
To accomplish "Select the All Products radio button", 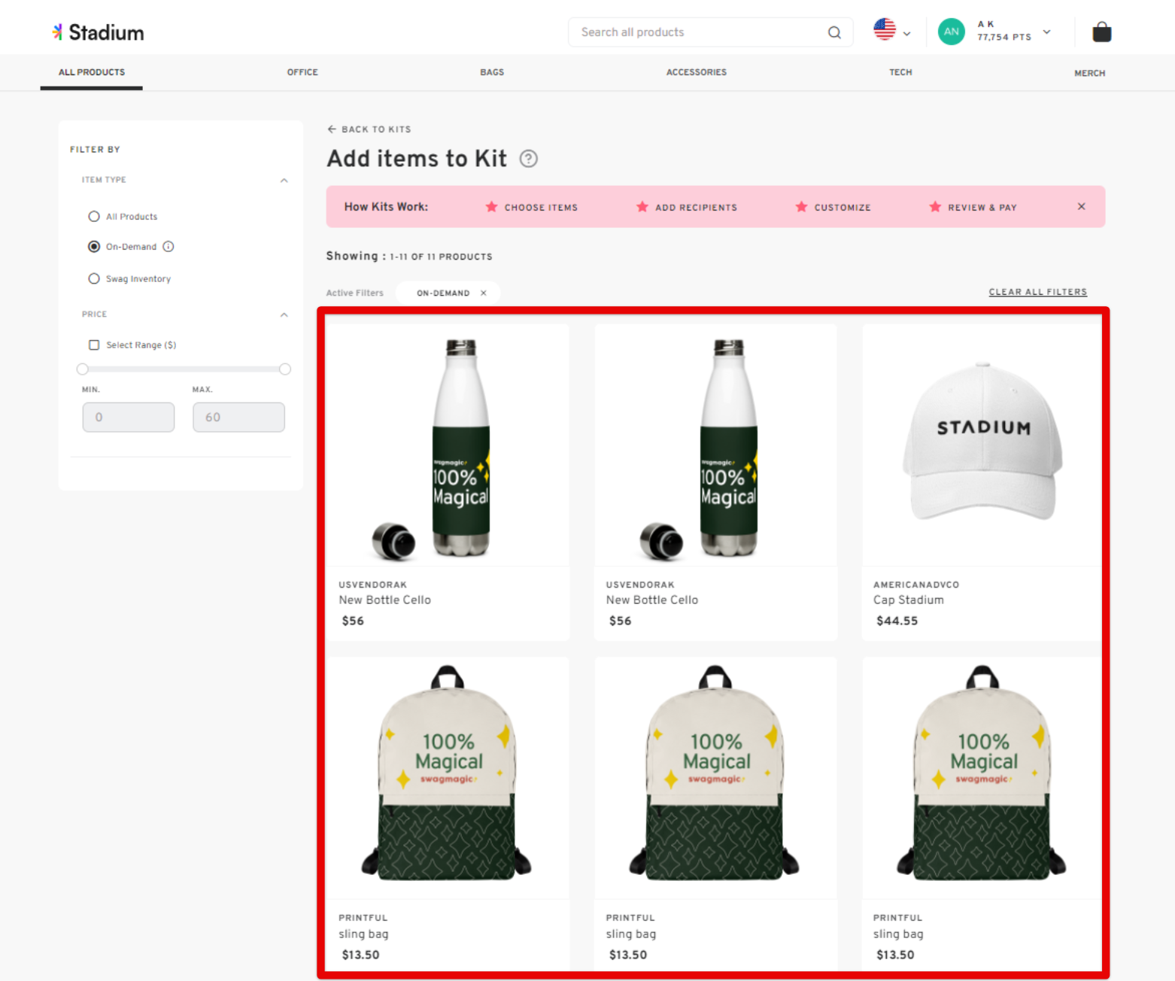I will coord(93,216).
